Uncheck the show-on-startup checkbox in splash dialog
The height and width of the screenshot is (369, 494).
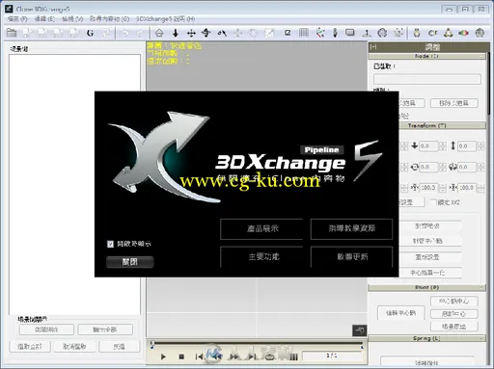pos(110,244)
